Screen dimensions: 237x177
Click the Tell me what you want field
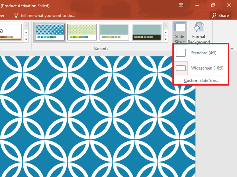pos(47,15)
